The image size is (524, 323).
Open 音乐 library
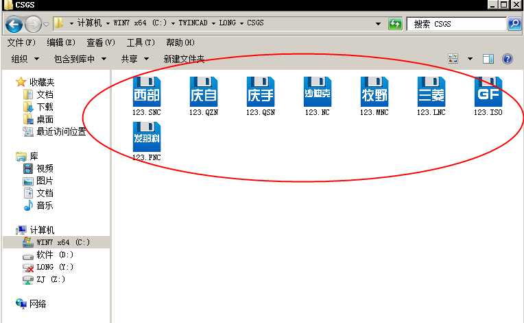38,206
